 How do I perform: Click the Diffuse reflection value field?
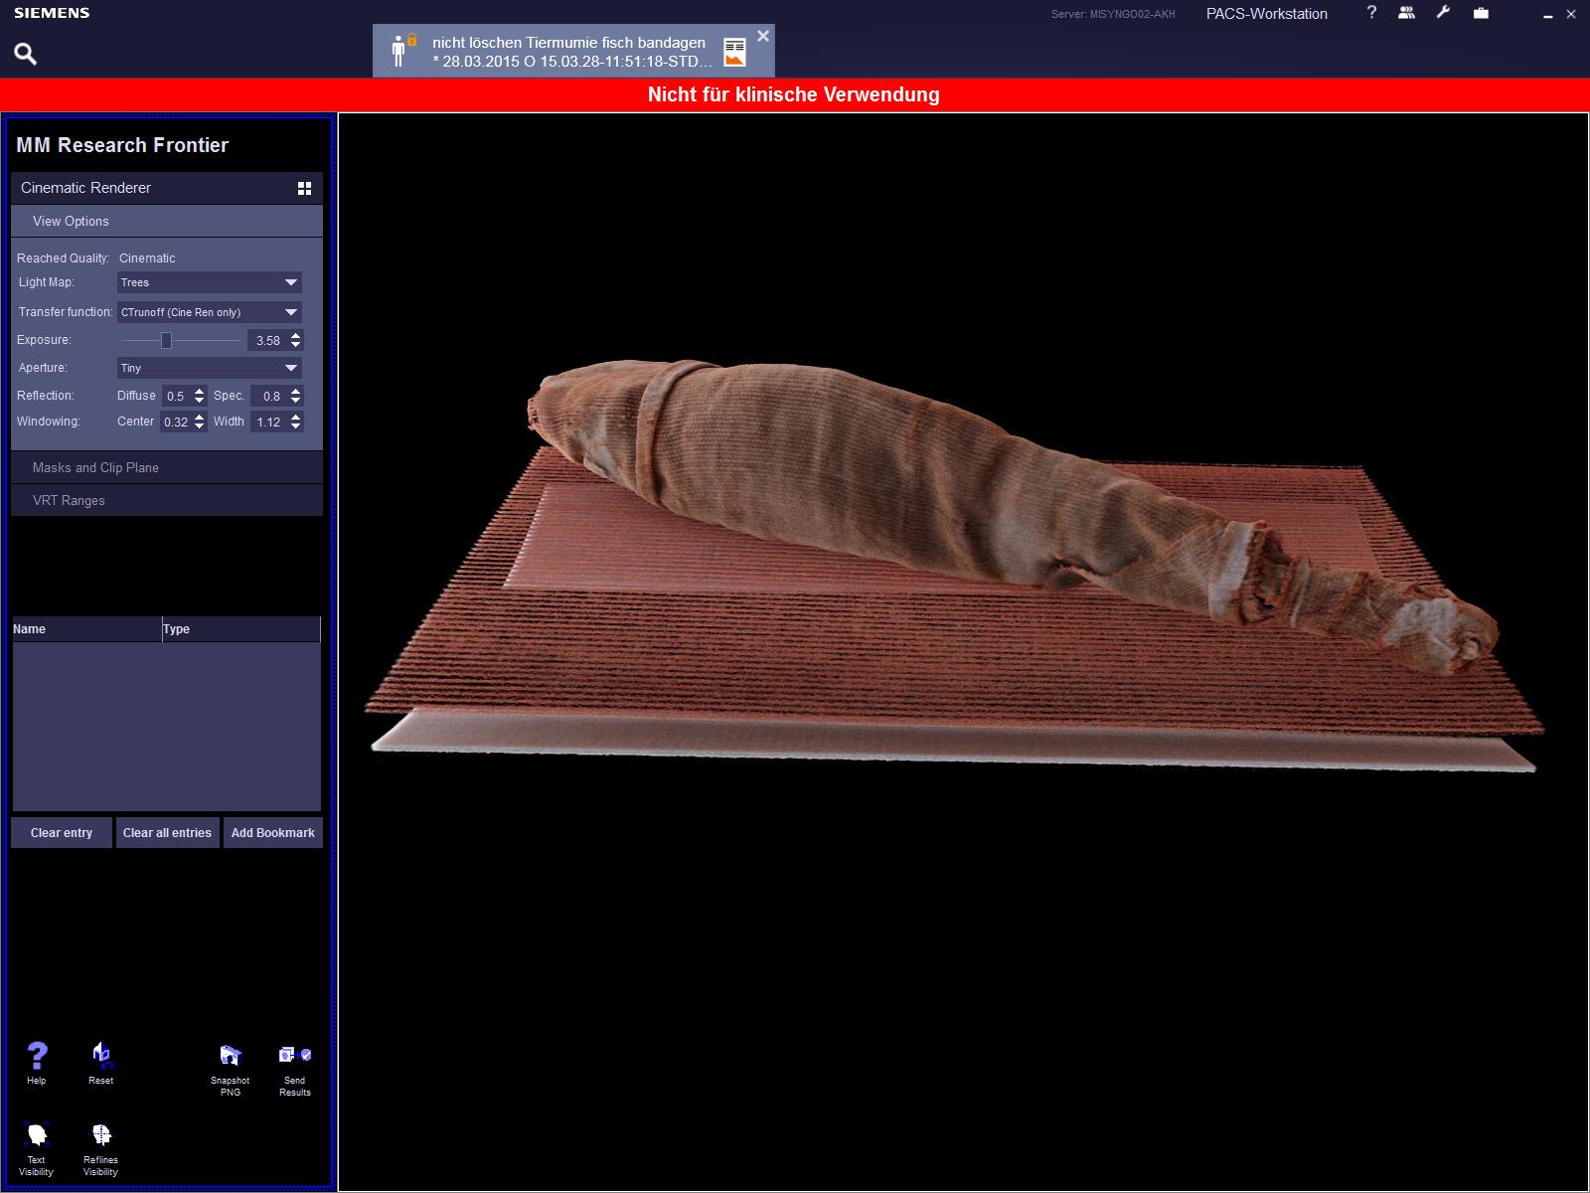click(x=176, y=396)
